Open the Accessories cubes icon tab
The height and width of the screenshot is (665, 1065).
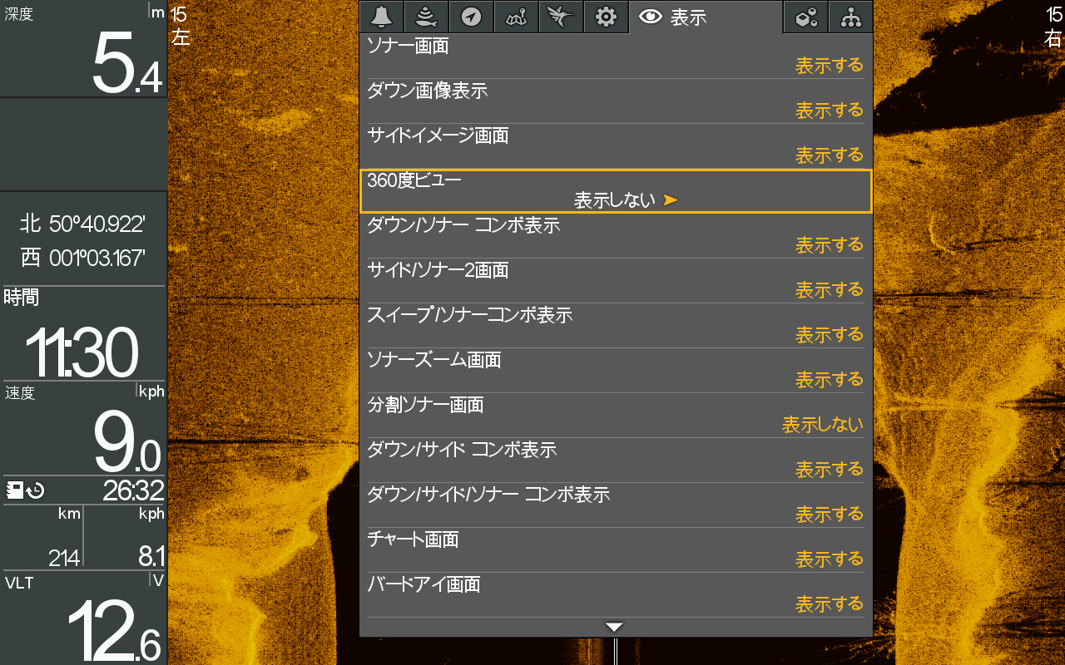(805, 17)
